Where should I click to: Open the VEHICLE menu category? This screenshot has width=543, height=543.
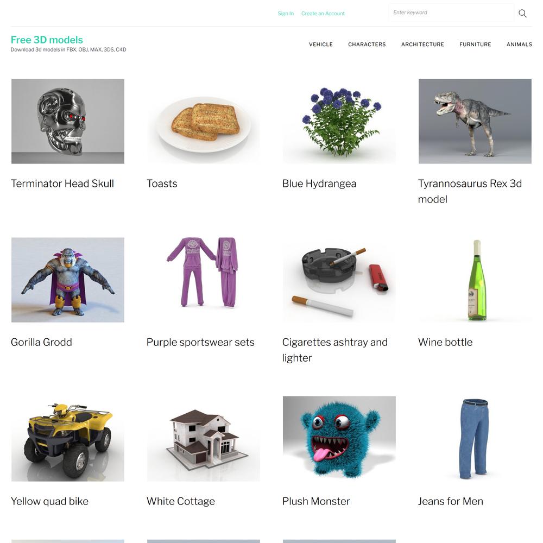click(321, 45)
